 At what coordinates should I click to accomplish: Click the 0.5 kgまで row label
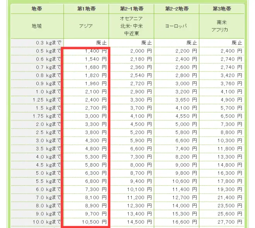(x=49, y=51)
